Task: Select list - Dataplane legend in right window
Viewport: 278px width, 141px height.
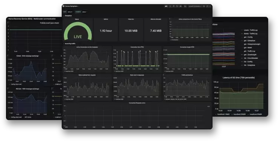Action: click(248, 65)
